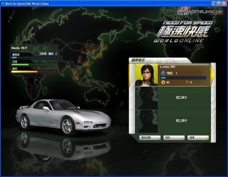Viewport: 228px width, 177px height.
Task: Click the Mazda RX-7 car name
Action: point(19,48)
